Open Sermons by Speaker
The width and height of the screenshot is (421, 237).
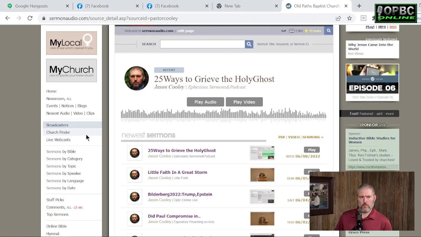coord(63,173)
